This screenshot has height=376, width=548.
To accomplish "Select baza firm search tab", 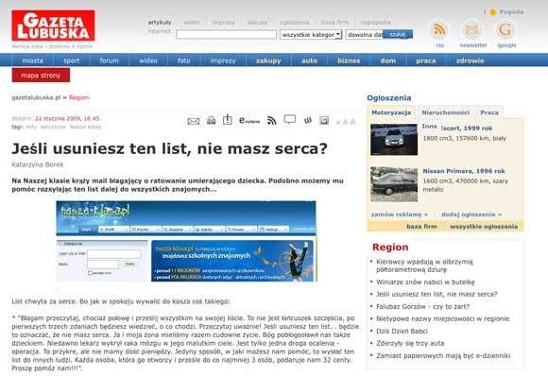I will click(334, 23).
